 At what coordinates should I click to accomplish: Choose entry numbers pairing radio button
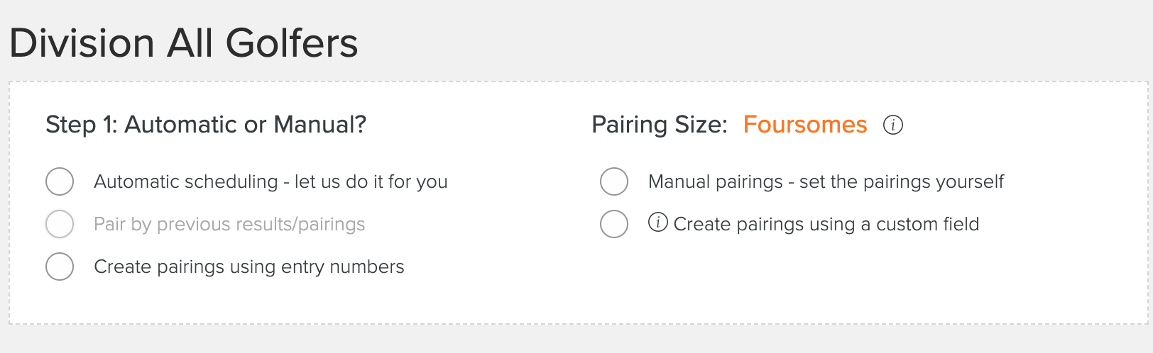pyautogui.click(x=60, y=267)
